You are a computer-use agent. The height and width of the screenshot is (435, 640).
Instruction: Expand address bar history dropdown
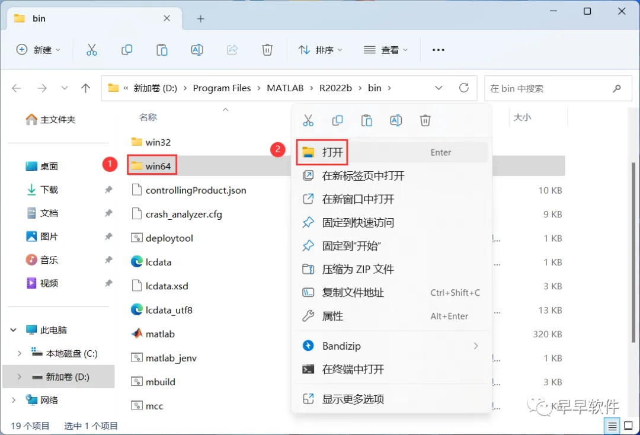[x=439, y=88]
